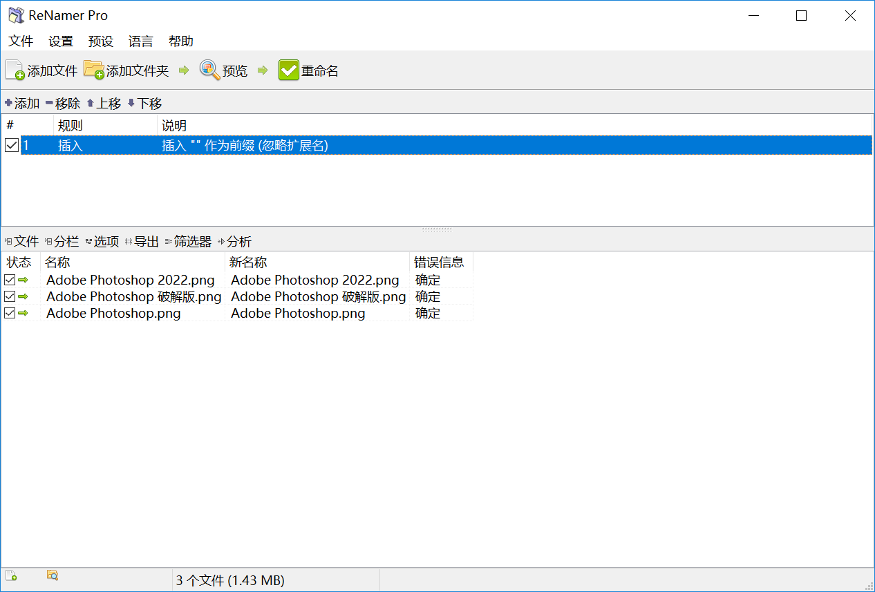Open the 导出 export dropdown

(142, 242)
